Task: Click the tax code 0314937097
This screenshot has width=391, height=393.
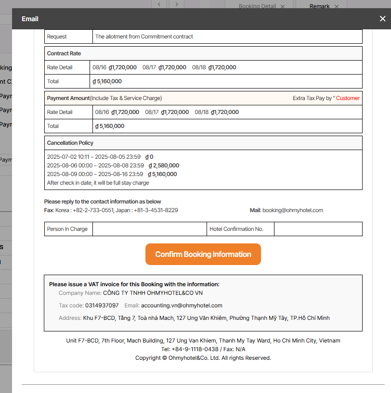Action: pos(102,305)
